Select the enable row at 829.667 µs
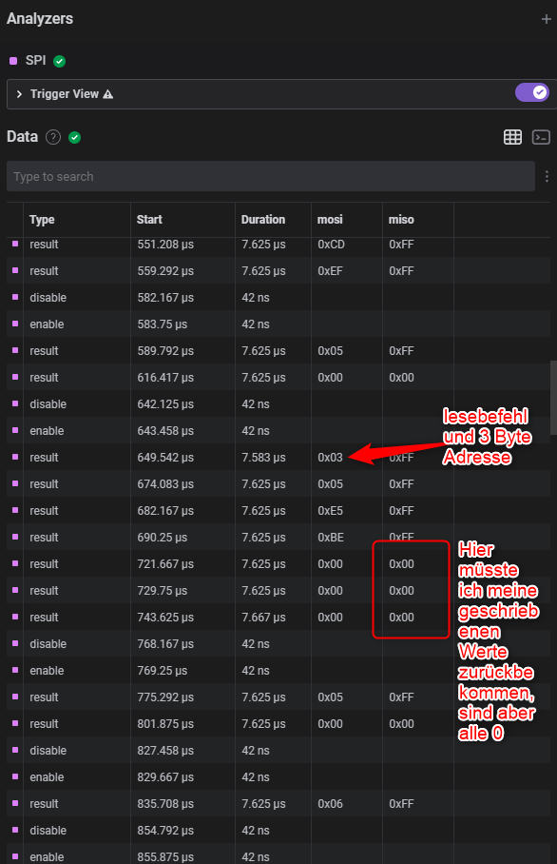Image resolution: width=557 pixels, height=864 pixels. (278, 777)
